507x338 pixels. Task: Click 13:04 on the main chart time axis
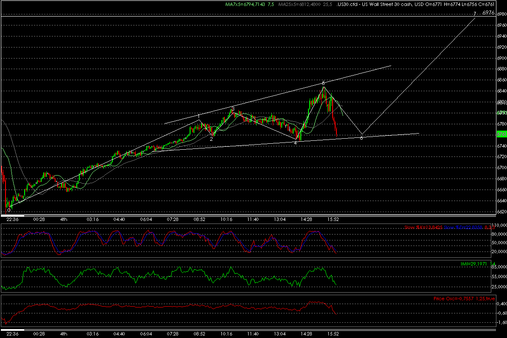pyautogui.click(x=279, y=219)
